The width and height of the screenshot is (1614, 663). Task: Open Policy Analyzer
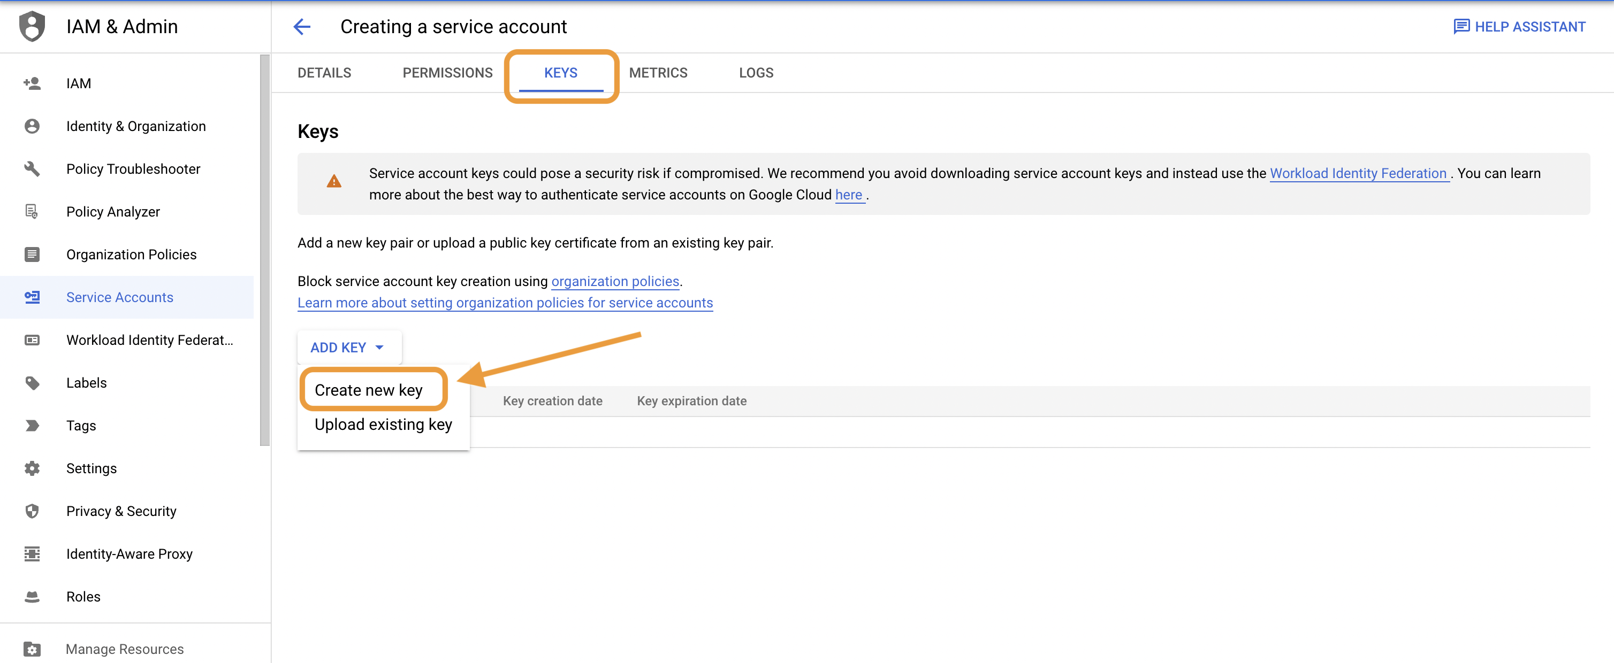[x=127, y=212]
